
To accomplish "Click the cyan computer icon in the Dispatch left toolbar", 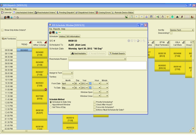I will [11, 17].
